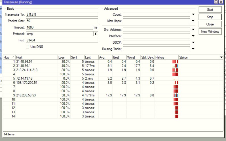Image resolution: width=226 pixels, height=141 pixels.
Task: Click the 0.0% loss value of hop 5
Action: click(66, 78)
